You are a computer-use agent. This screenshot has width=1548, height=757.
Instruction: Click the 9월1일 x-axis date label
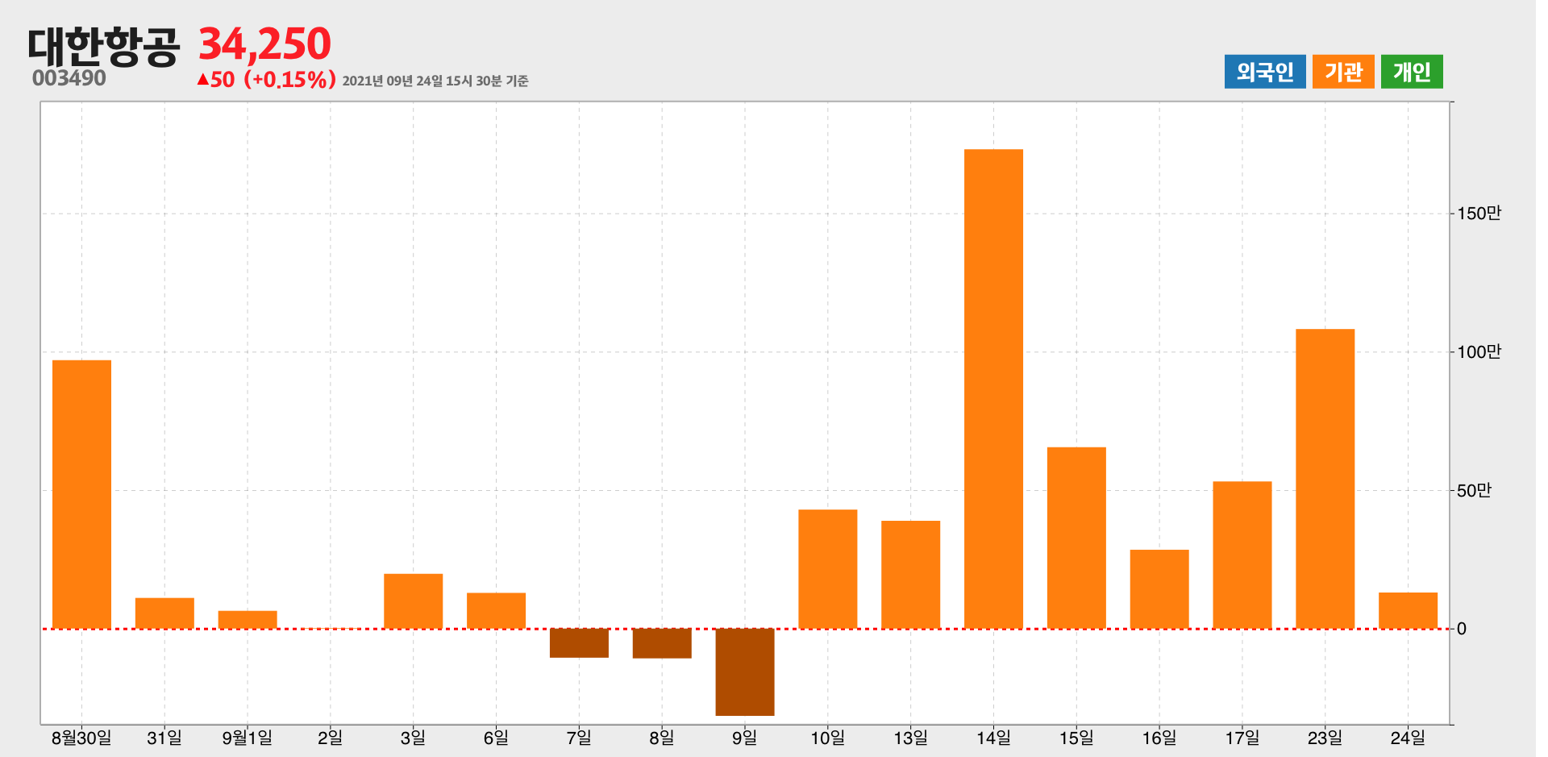[x=248, y=738]
